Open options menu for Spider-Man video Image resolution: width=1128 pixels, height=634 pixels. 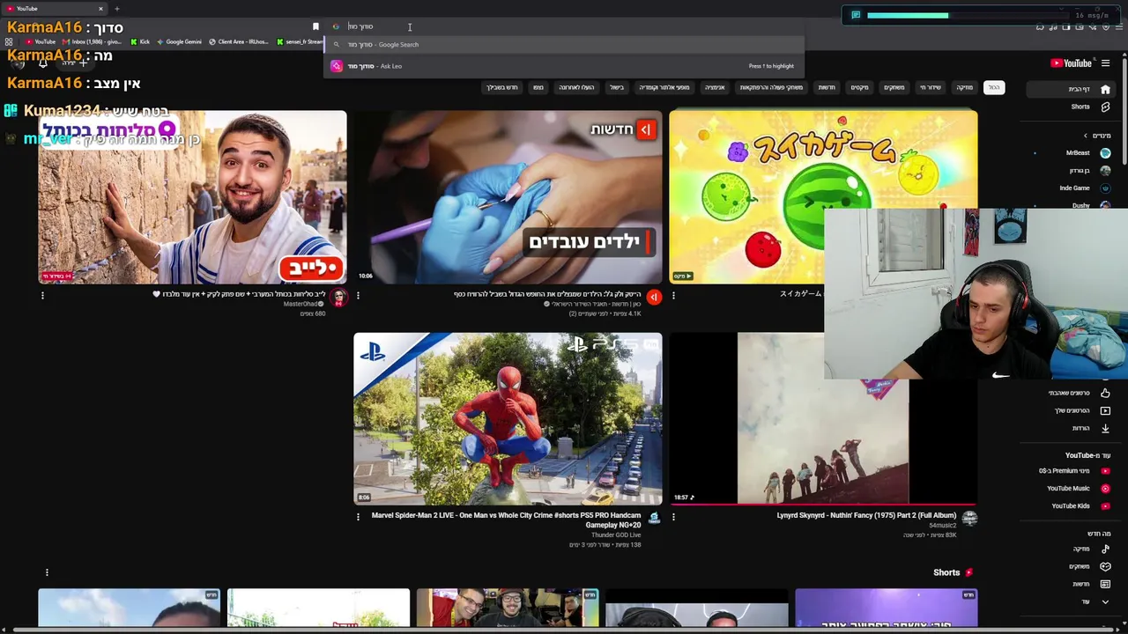pos(358,517)
